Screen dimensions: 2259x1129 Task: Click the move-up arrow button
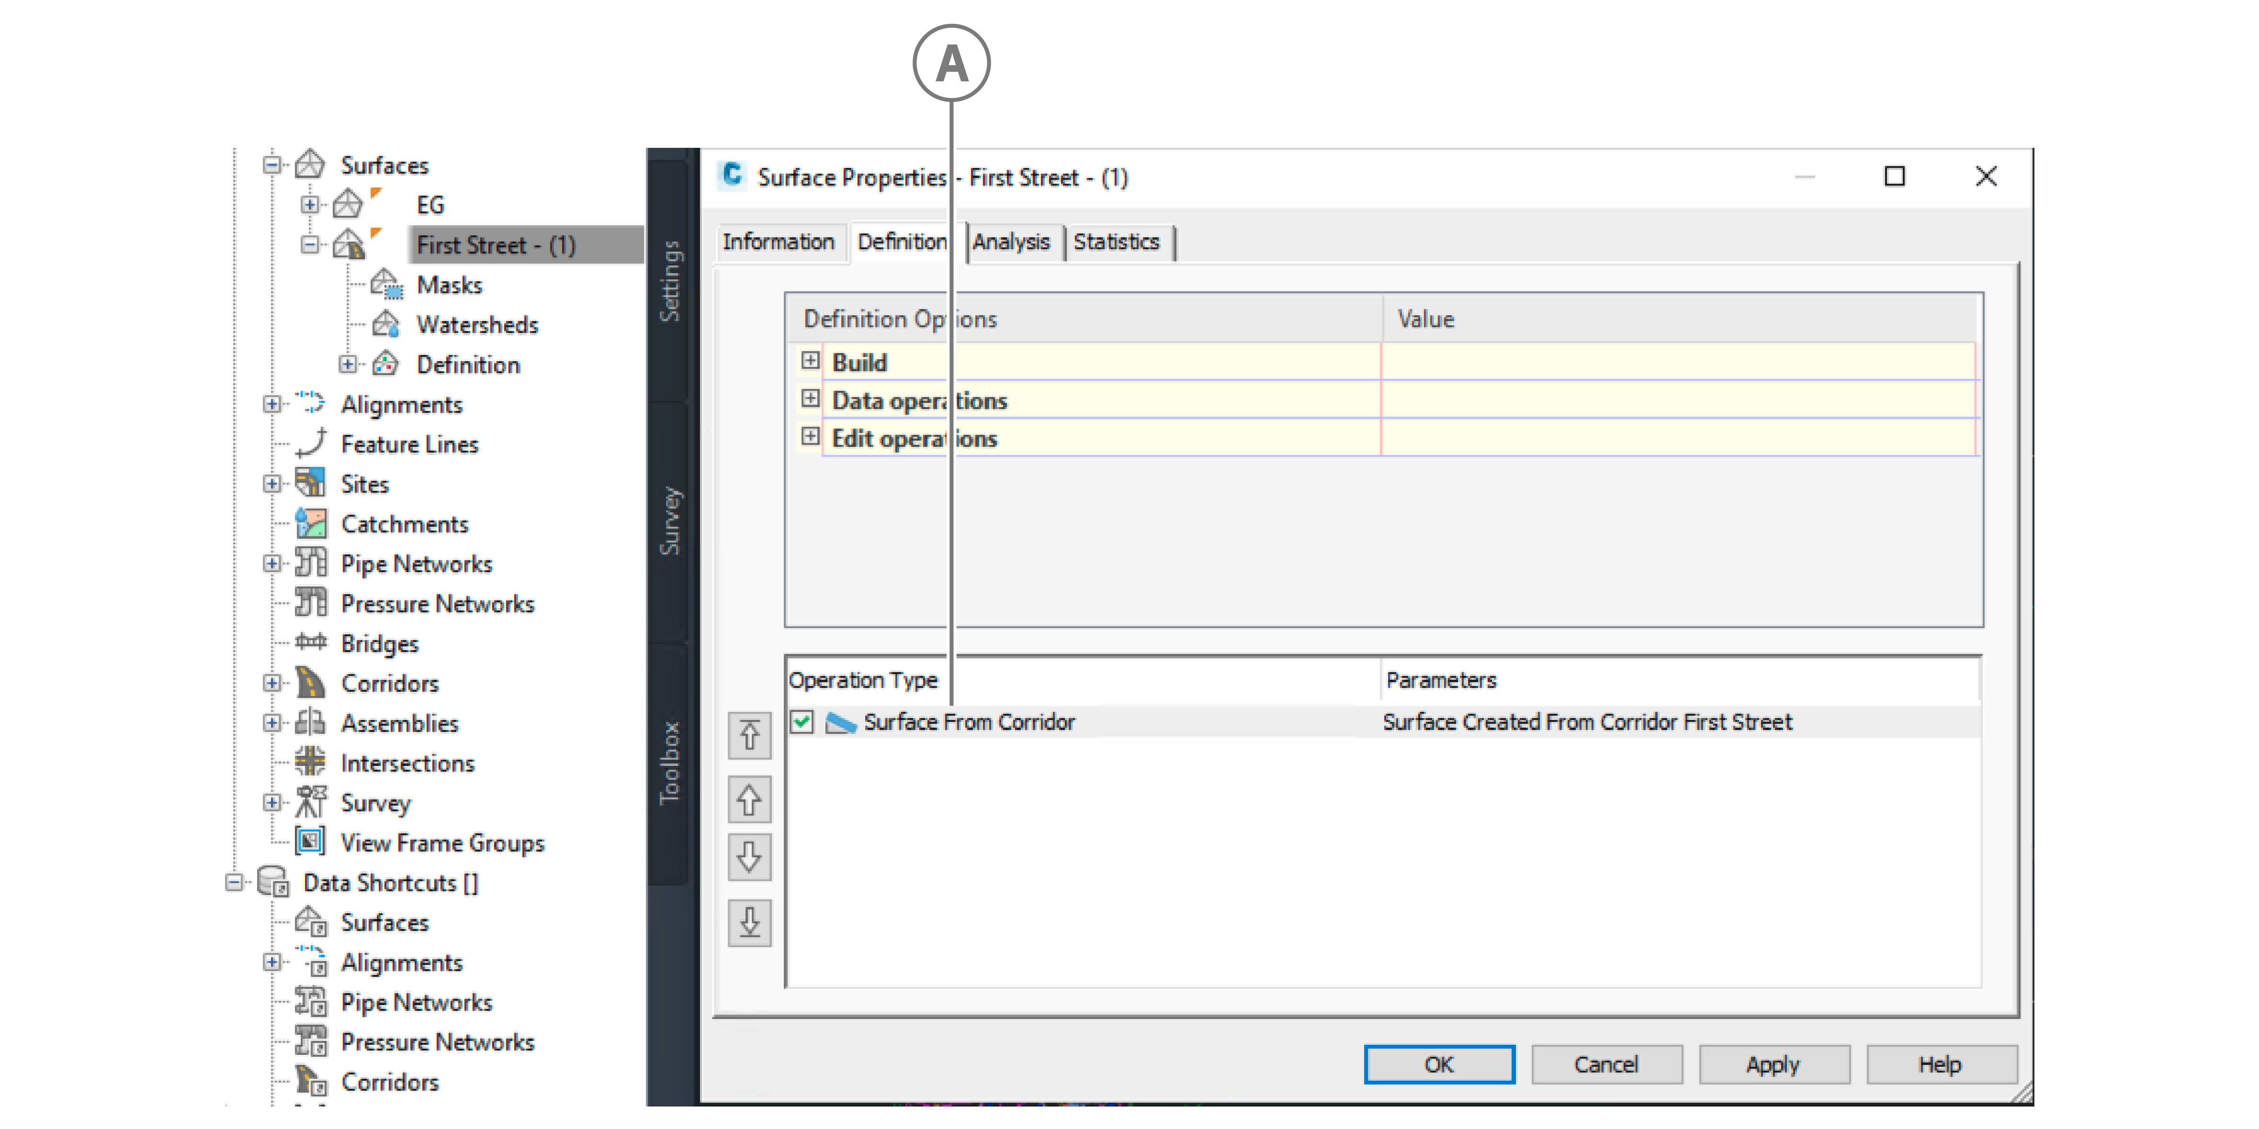749,800
